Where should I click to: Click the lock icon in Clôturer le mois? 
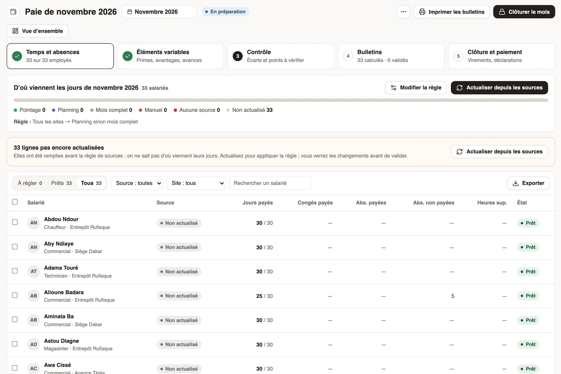click(502, 12)
